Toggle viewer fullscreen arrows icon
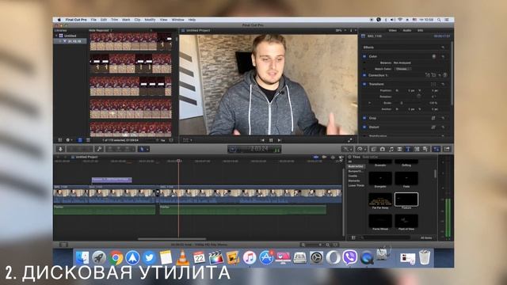 click(x=350, y=140)
